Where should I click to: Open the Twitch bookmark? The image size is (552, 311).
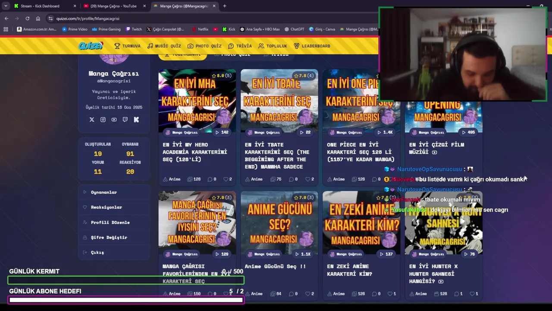click(134, 29)
